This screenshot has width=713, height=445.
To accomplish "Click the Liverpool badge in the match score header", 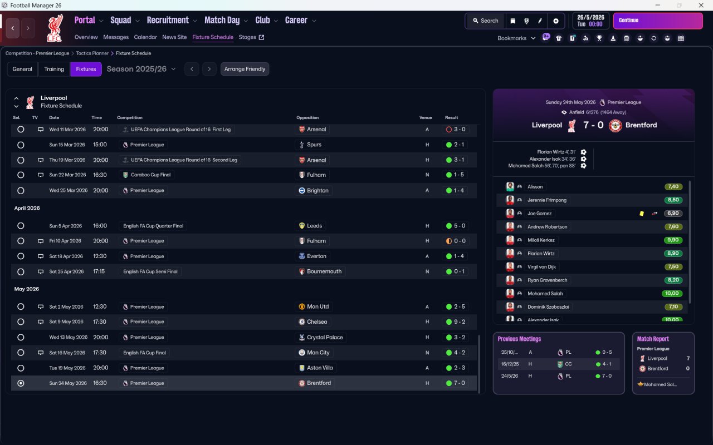I will click(x=572, y=125).
